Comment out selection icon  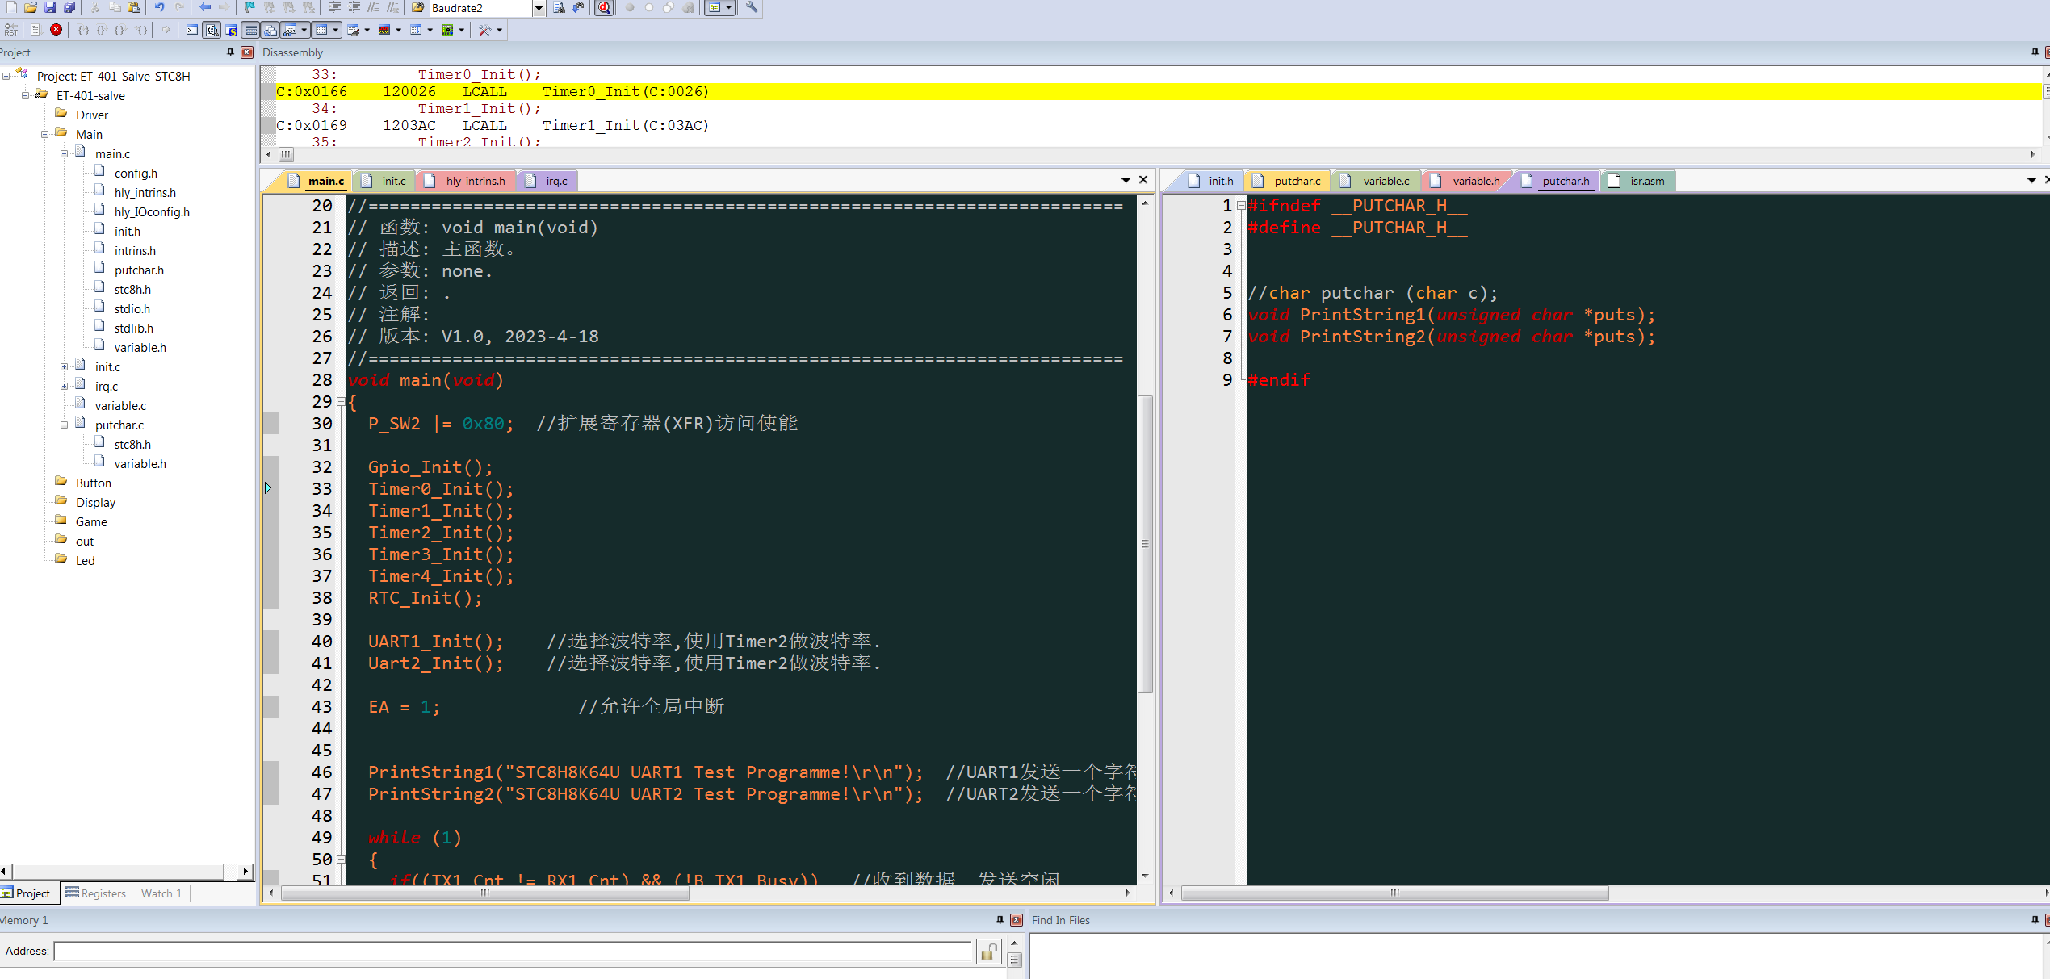click(373, 7)
